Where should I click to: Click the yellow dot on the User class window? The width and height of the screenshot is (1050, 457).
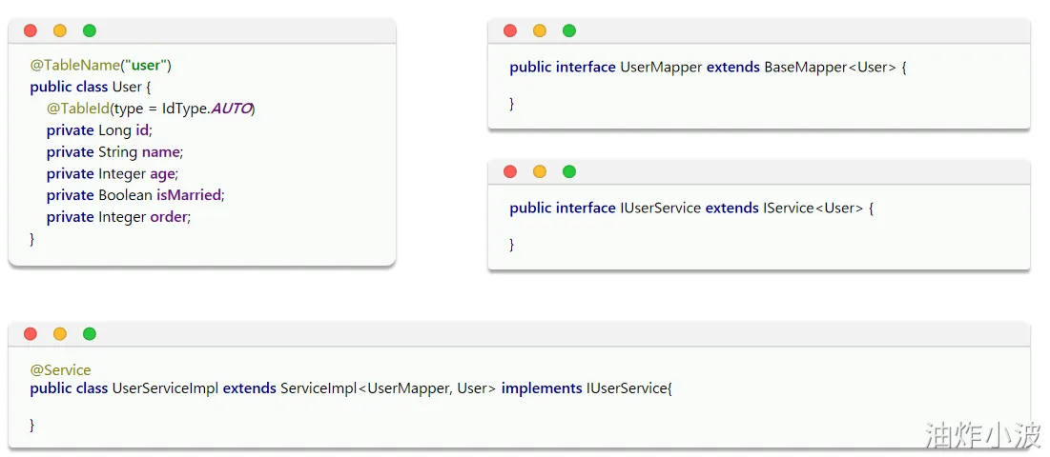coord(60,30)
